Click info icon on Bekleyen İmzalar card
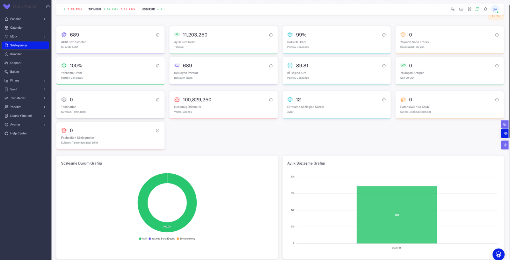Image resolution: width=510 pixels, height=260 pixels. pos(271,66)
